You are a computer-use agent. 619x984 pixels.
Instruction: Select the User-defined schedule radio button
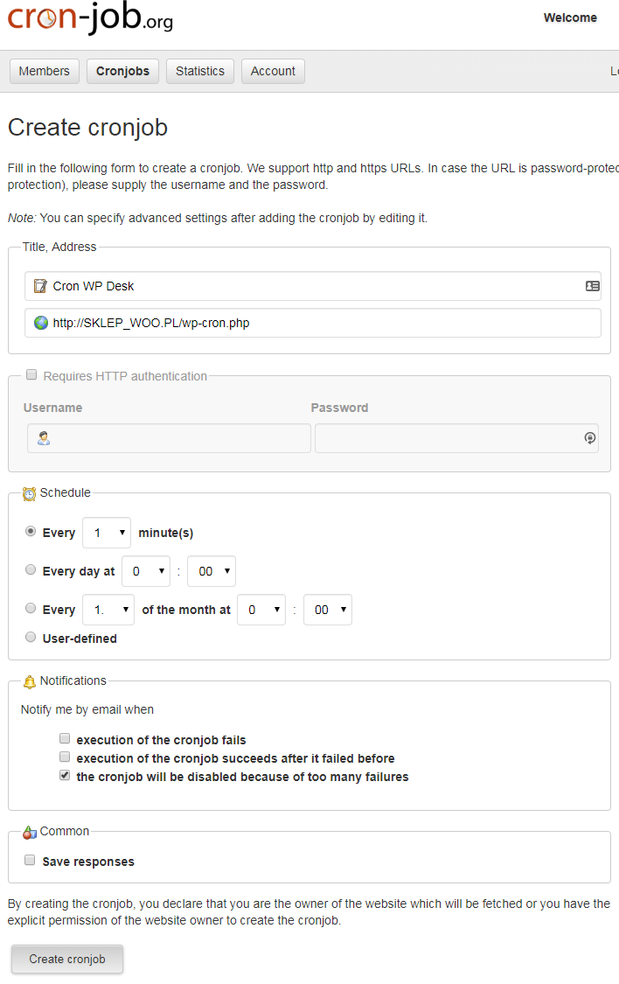click(30, 637)
